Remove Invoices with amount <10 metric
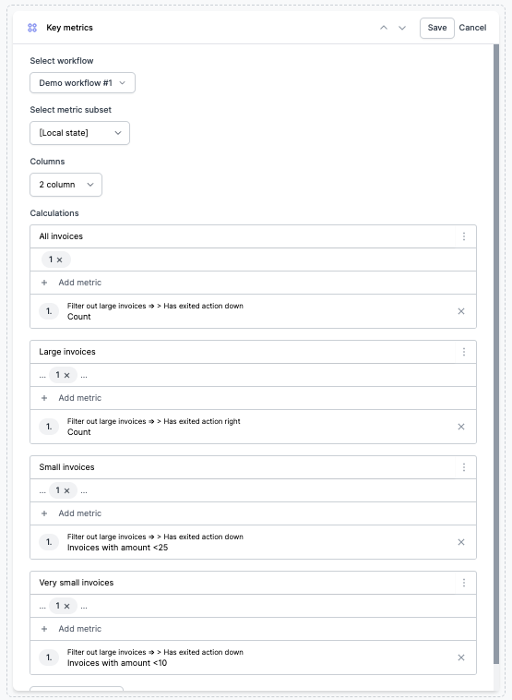 (461, 658)
